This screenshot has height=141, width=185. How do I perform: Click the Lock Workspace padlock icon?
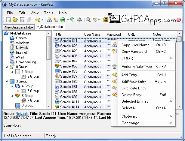(106, 20)
